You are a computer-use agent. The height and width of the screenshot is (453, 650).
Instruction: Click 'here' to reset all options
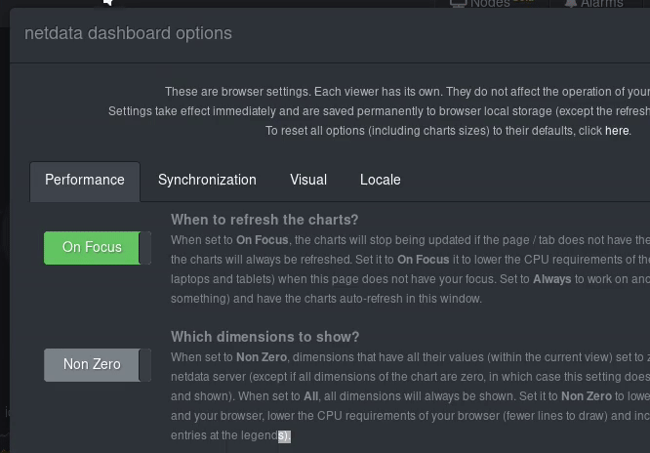[617, 131]
